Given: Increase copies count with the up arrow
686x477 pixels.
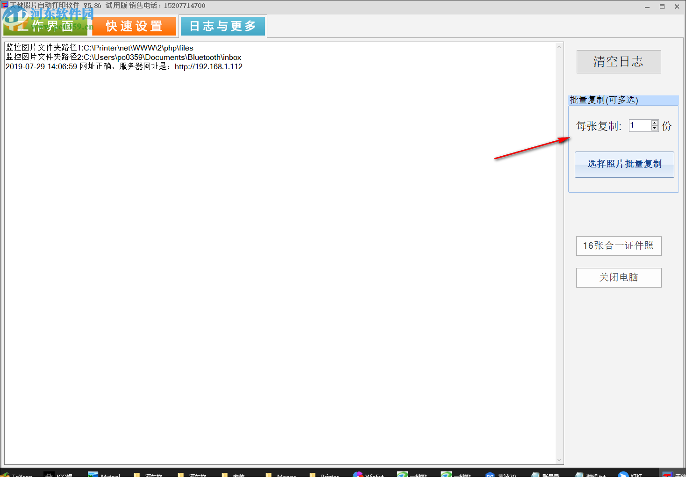Looking at the screenshot, I should click(x=655, y=123).
